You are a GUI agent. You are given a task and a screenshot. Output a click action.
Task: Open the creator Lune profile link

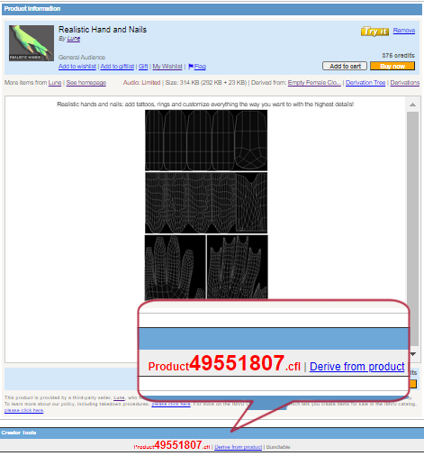pos(74,39)
